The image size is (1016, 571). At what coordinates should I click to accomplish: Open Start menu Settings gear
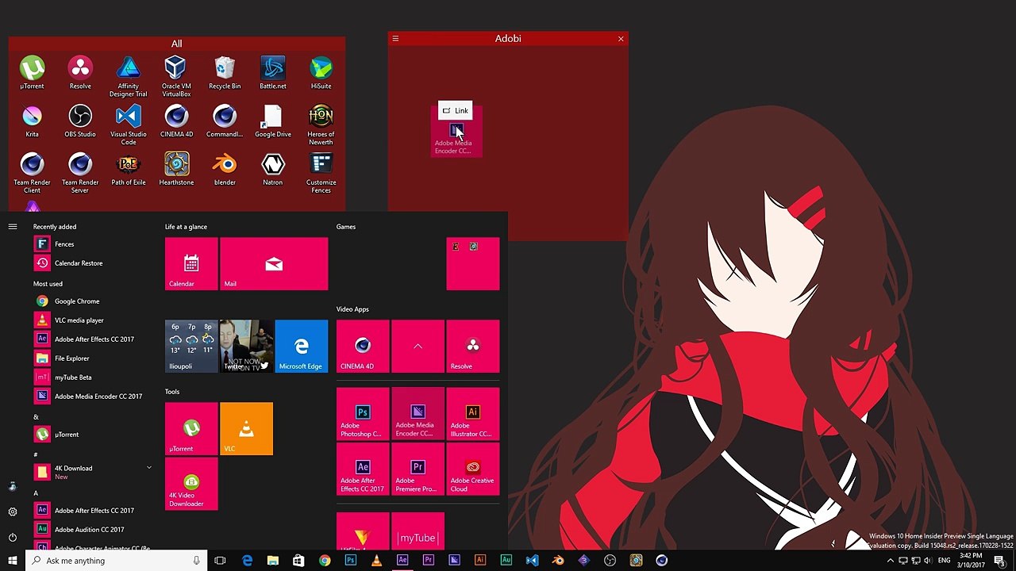coord(13,512)
